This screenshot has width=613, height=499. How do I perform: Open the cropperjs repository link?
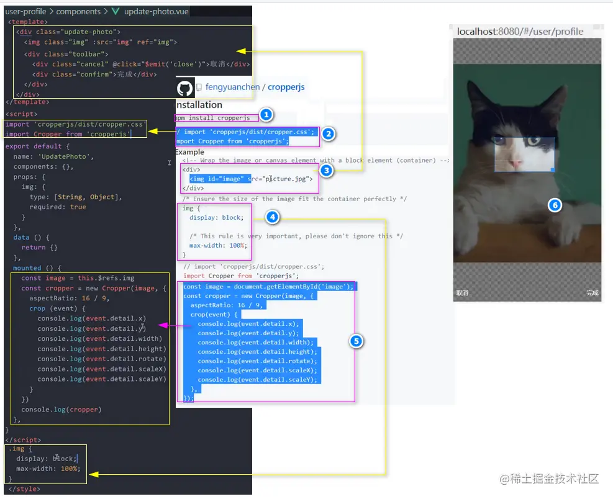click(x=286, y=87)
